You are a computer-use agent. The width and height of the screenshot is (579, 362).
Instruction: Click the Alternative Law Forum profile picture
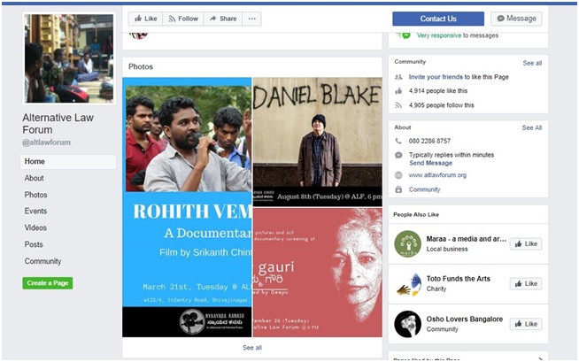click(x=69, y=58)
